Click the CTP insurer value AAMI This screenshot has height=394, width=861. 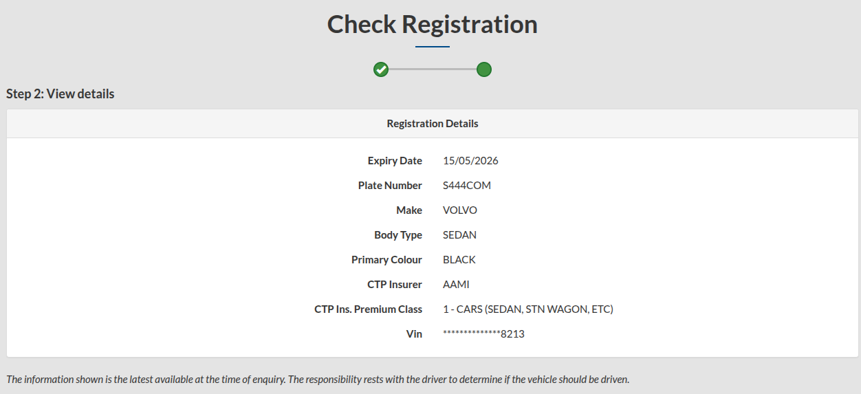[x=456, y=285]
